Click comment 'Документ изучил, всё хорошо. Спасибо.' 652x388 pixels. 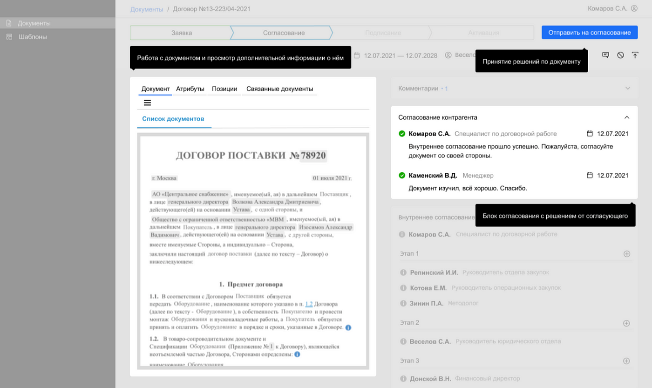(468, 188)
